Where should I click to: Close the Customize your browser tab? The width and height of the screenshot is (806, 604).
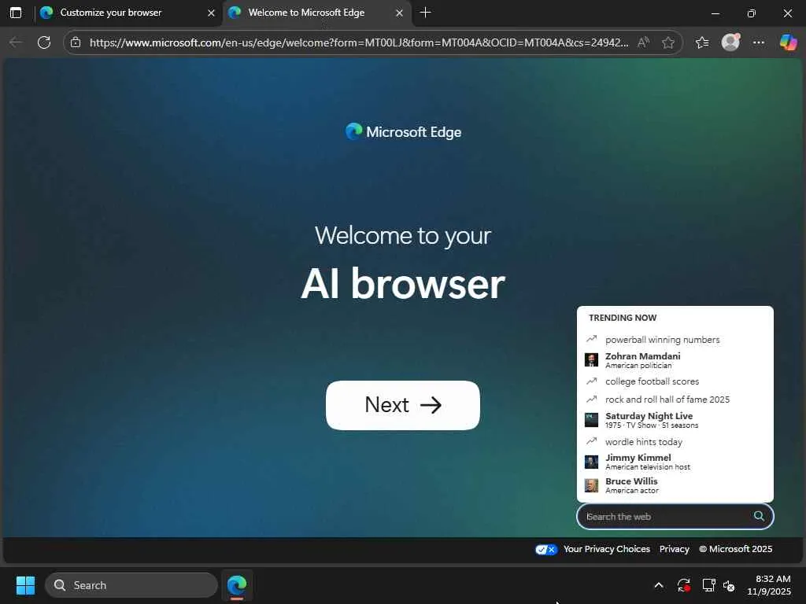pyautogui.click(x=211, y=13)
